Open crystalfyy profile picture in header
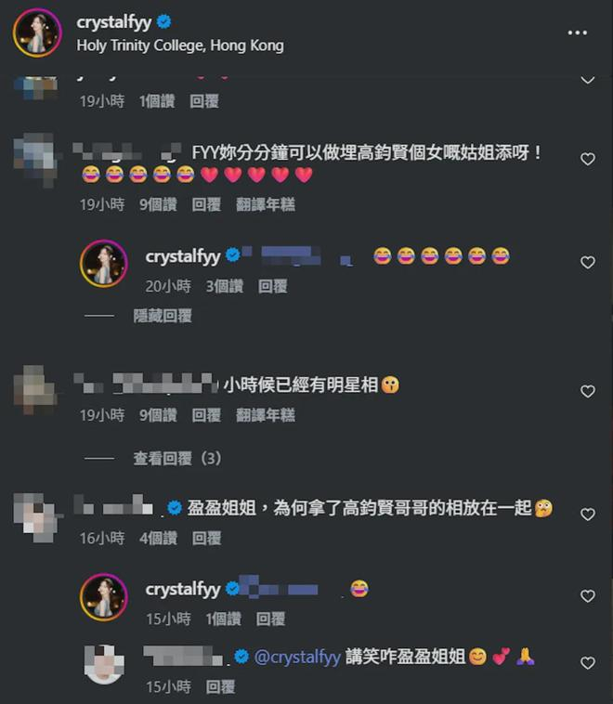Screen dimensions: 613x704 tap(37, 33)
